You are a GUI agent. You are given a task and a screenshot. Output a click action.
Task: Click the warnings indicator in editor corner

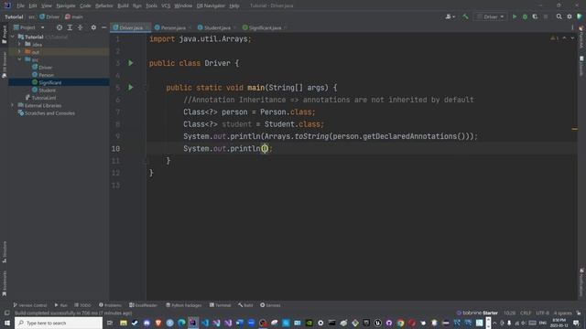tap(554, 38)
